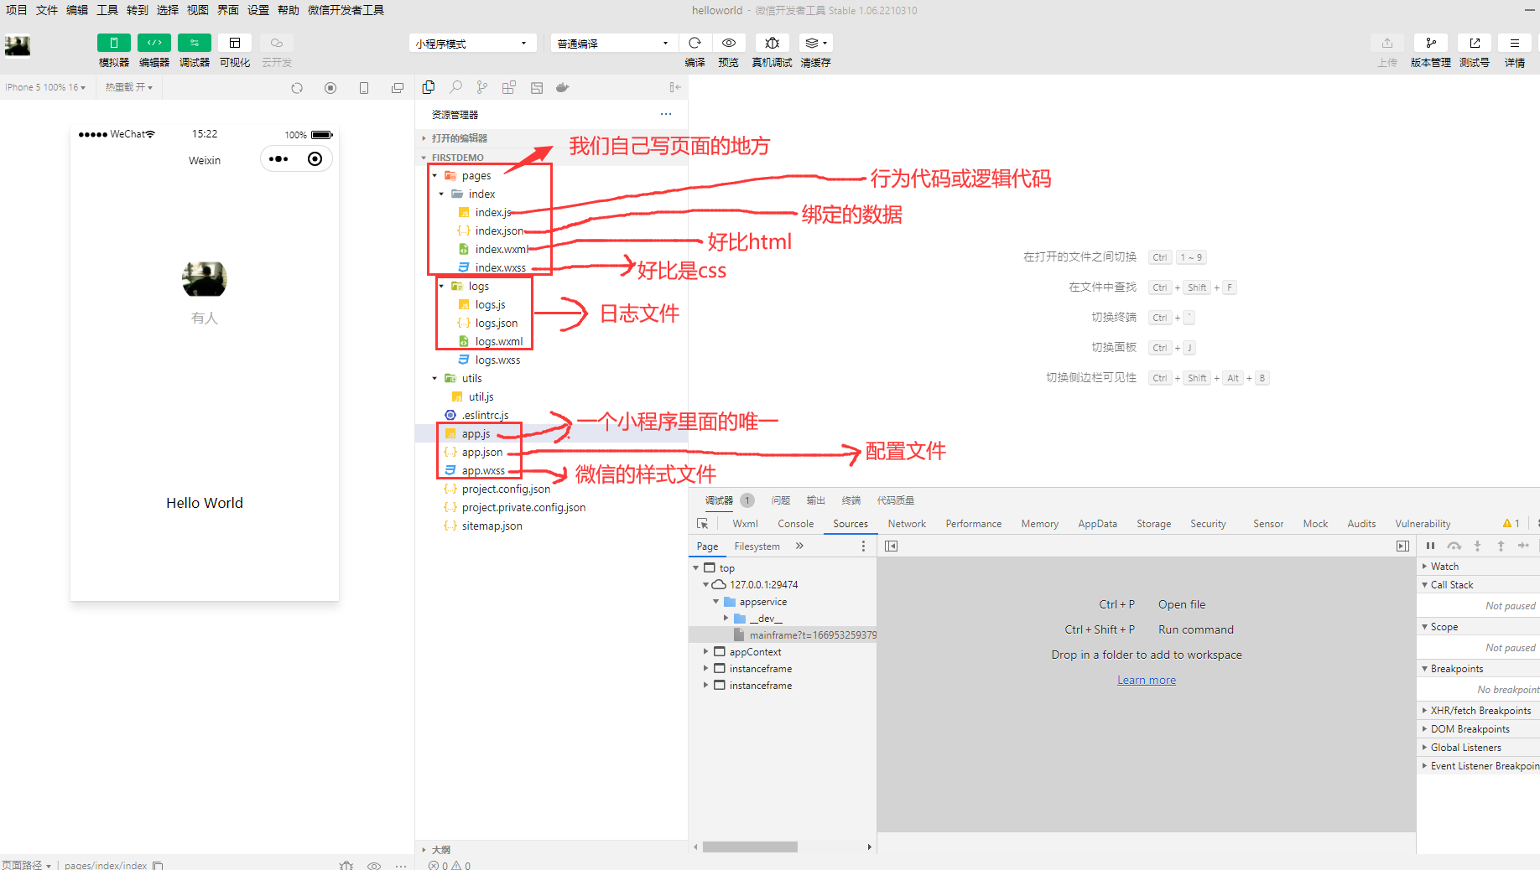Switch to the AppData tab

1097,524
